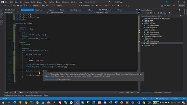
Task: Click the master branch button in status bar
Action: coord(175,99)
